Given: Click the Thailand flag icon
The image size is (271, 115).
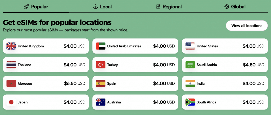Looking at the screenshot, I should (x=11, y=65).
